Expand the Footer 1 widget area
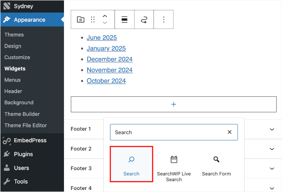The height and width of the screenshot is (192, 282). click(x=272, y=129)
